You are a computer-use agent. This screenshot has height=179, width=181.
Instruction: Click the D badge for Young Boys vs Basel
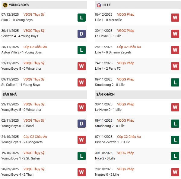[81, 123]
